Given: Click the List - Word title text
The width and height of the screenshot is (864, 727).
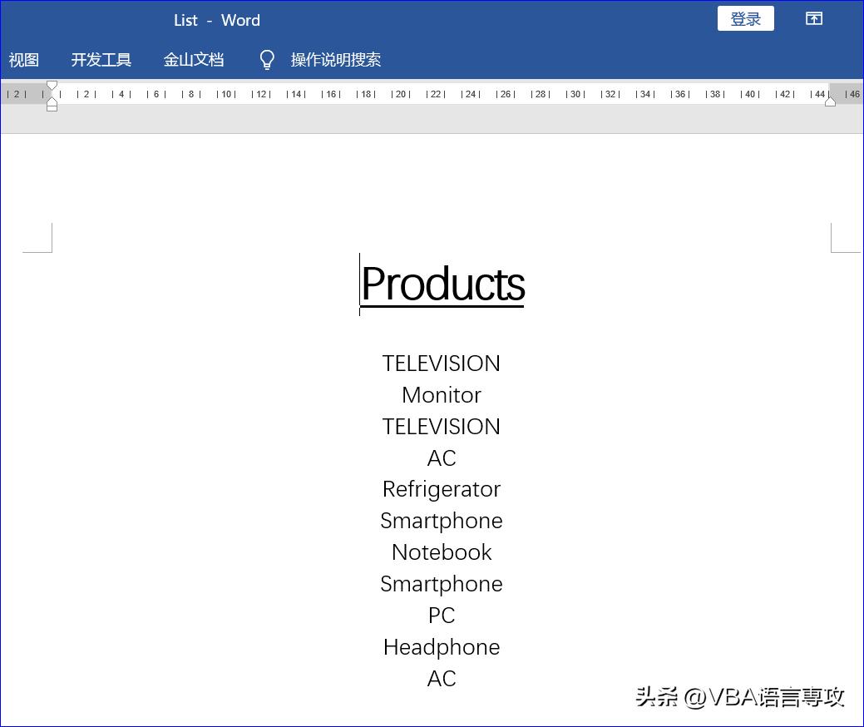Looking at the screenshot, I should (216, 21).
